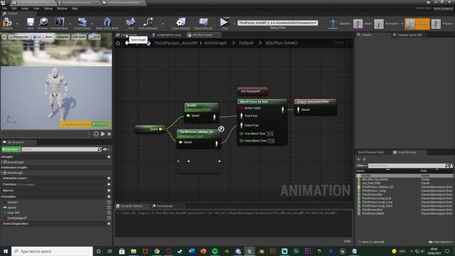Open Compile options dropdown arrow
The image size is (455, 256).
pyautogui.click(x=17, y=23)
